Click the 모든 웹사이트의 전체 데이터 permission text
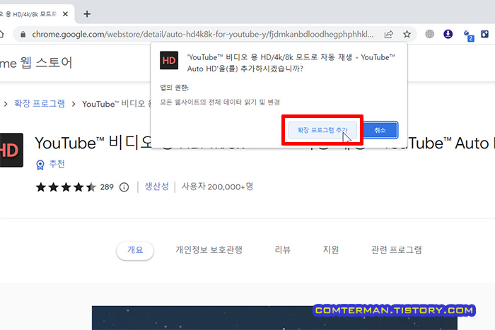 coord(220,102)
